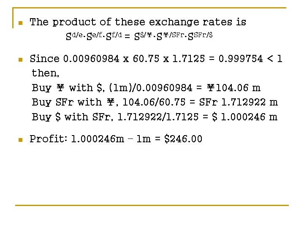Select the text "The product of these exchange rates is"
This screenshot has height=228, width=304.
coord(138,22)
